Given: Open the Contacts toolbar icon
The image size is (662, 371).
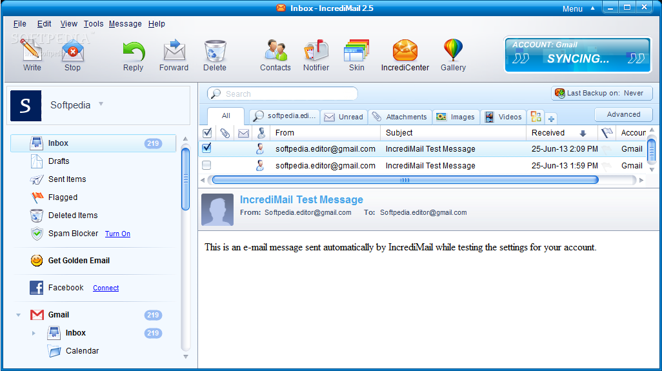Looking at the screenshot, I should click(276, 50).
